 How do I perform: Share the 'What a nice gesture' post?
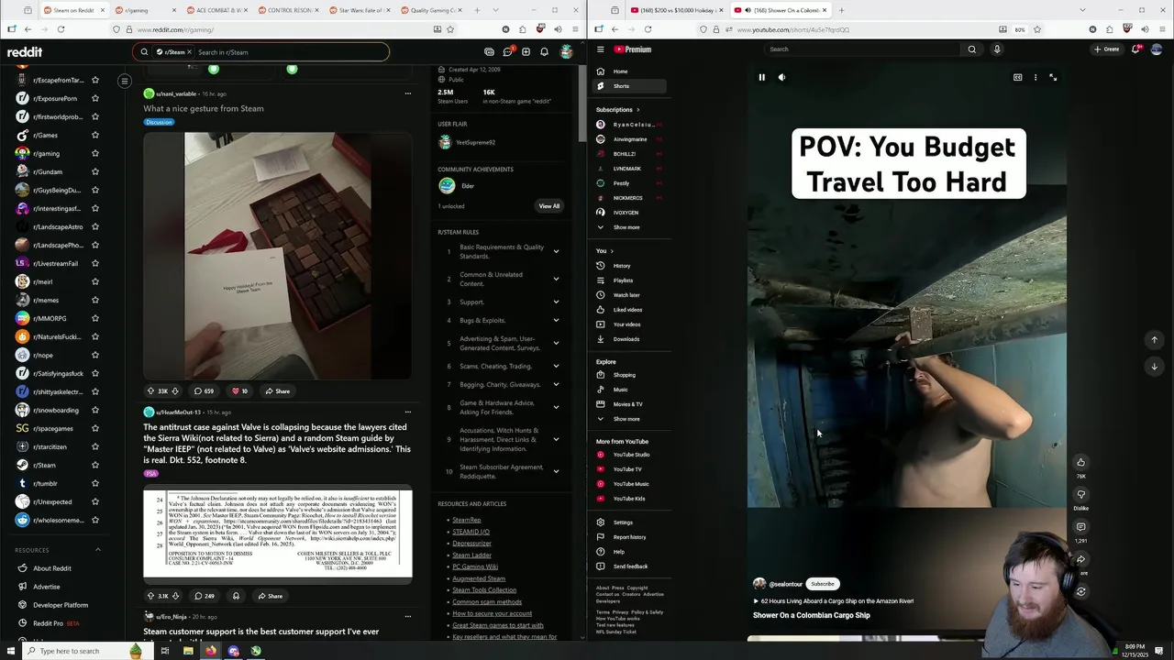[278, 391]
